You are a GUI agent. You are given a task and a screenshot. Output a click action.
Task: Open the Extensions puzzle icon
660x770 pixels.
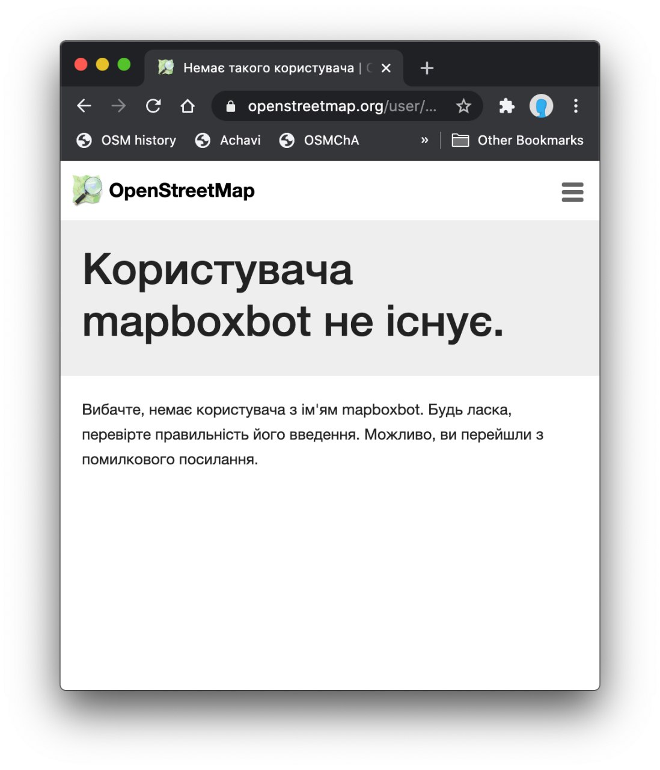click(x=507, y=106)
